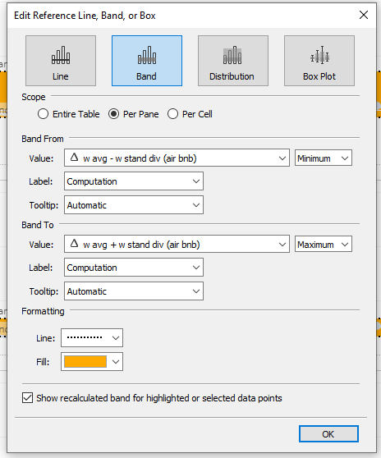Select the Entire Table scope option
The image size is (381, 458).
tap(43, 114)
